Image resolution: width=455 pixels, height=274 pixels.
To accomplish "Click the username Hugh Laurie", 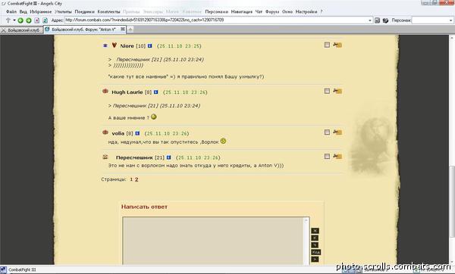I will (127, 92).
